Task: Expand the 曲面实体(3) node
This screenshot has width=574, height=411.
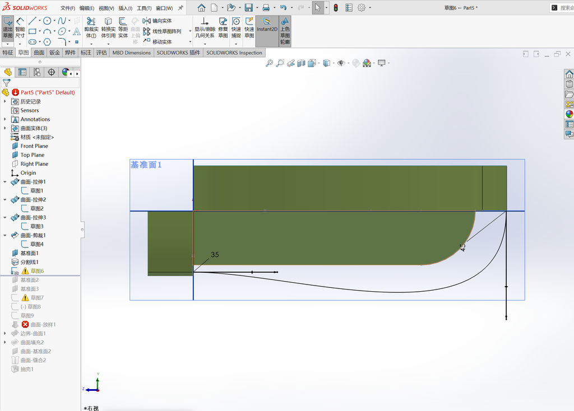Action: point(4,128)
